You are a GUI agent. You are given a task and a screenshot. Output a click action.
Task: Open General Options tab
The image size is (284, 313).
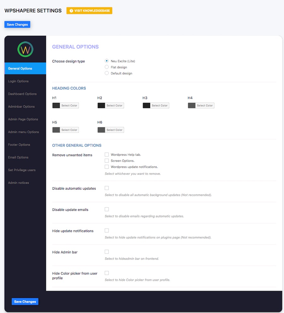coord(25,68)
